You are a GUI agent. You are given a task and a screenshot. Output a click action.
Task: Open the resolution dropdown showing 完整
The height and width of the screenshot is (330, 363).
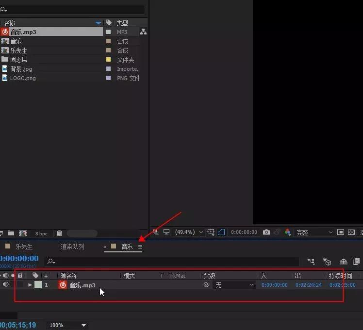coord(314,232)
